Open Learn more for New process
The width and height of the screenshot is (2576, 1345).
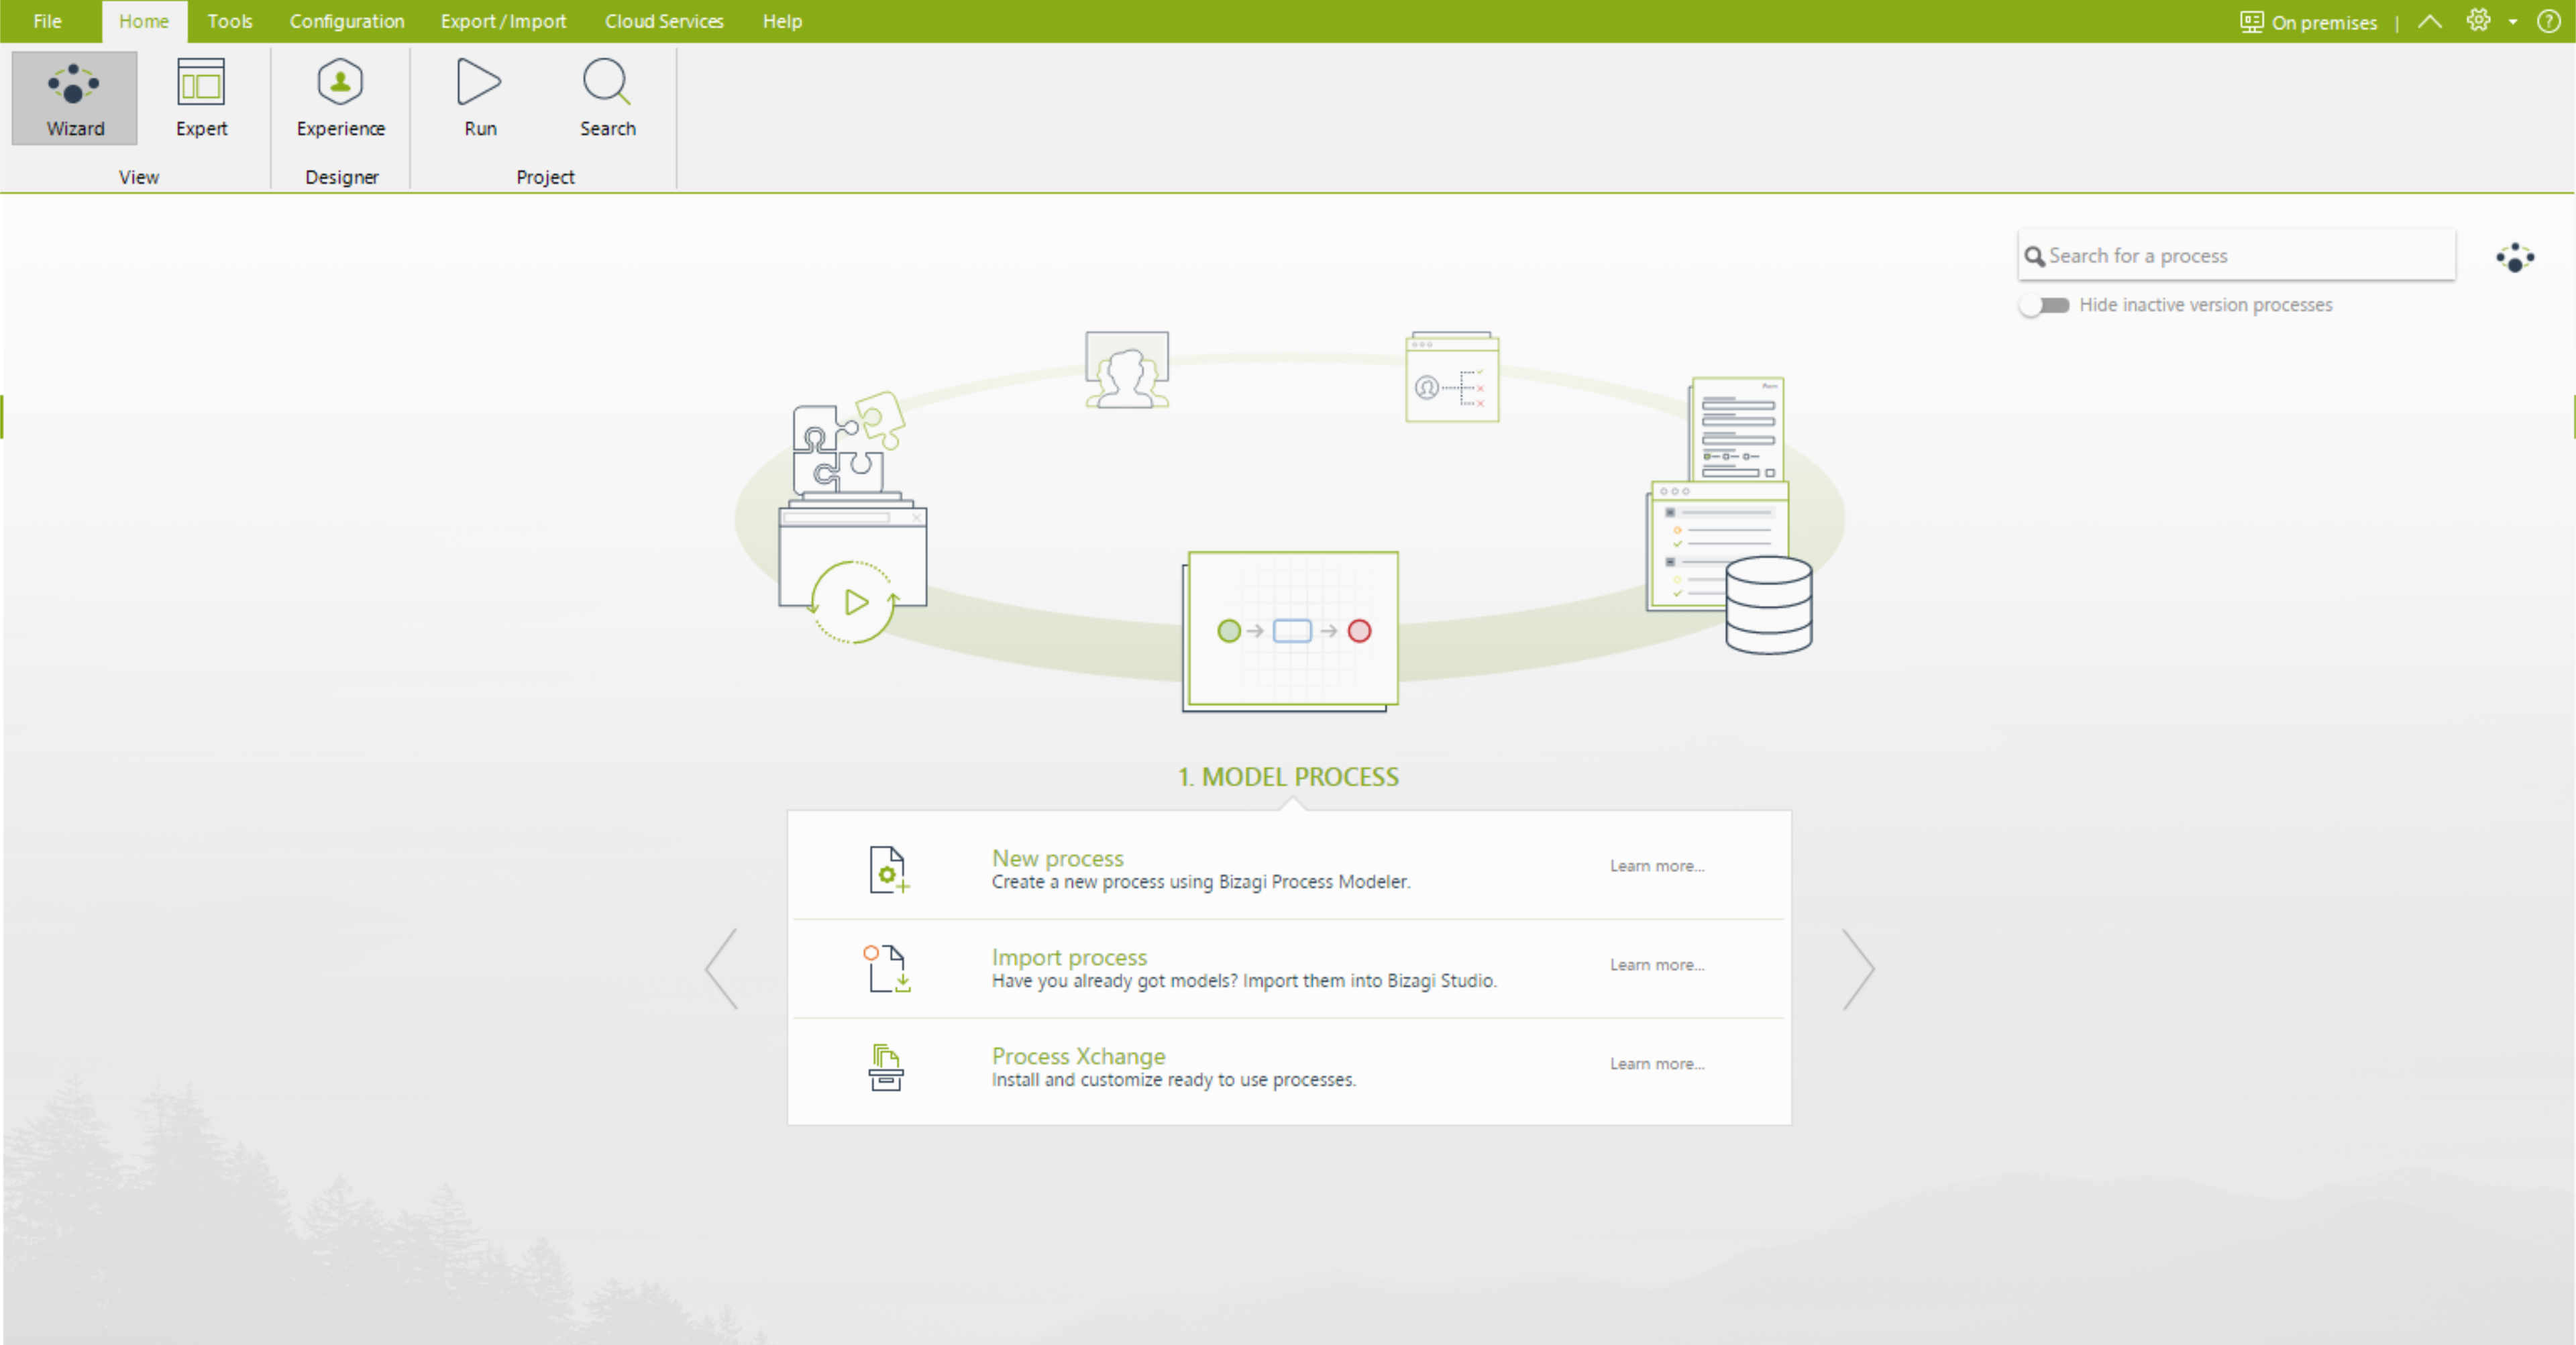[x=1657, y=866]
